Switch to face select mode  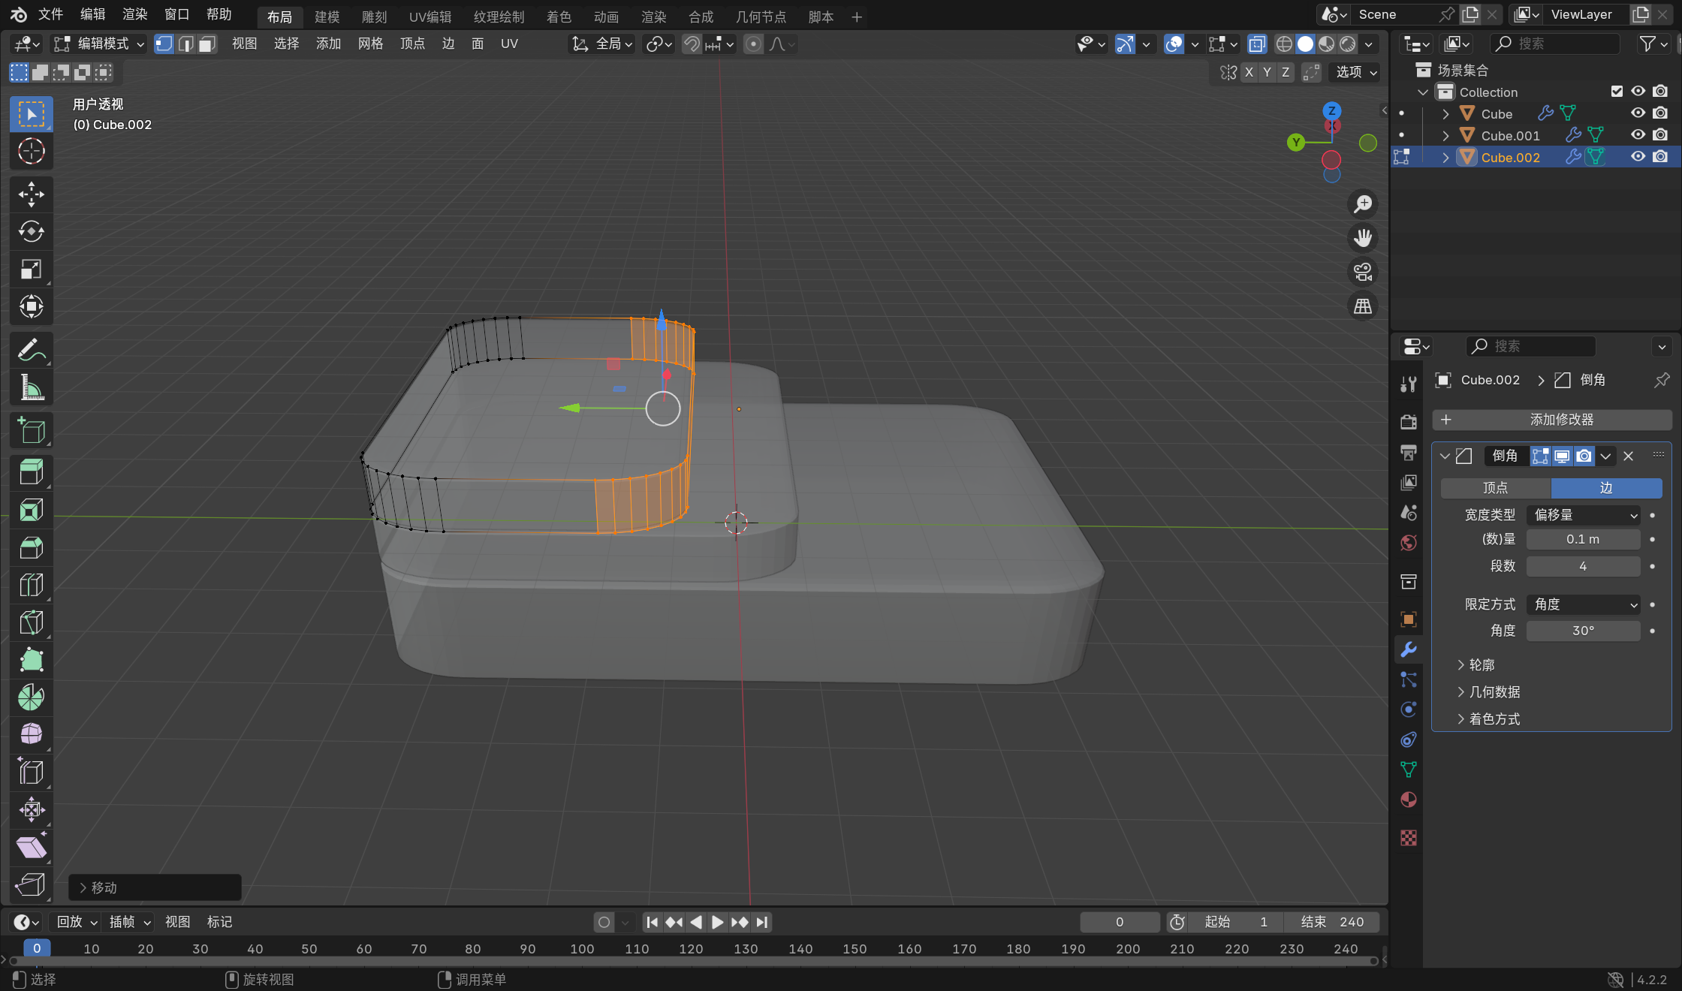coord(207,44)
